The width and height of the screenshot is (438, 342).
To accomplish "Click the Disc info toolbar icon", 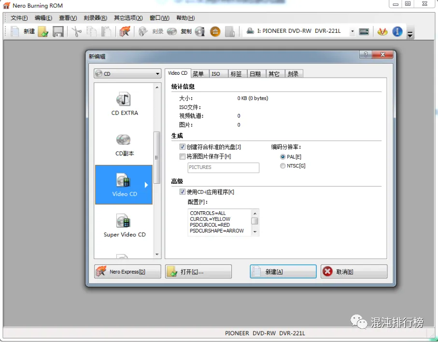I will [x=200, y=31].
